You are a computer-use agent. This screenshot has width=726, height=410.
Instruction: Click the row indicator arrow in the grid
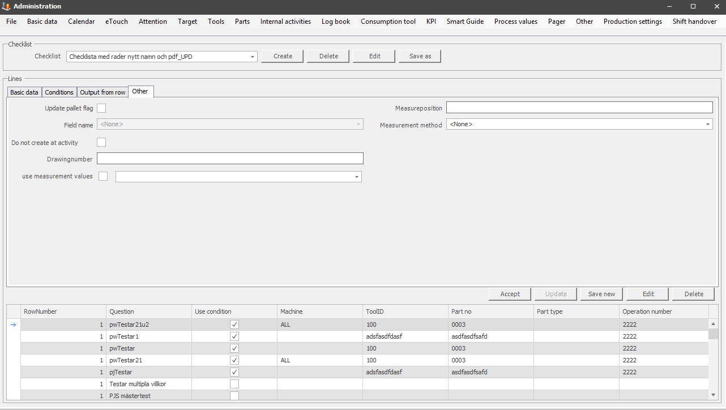tap(14, 324)
